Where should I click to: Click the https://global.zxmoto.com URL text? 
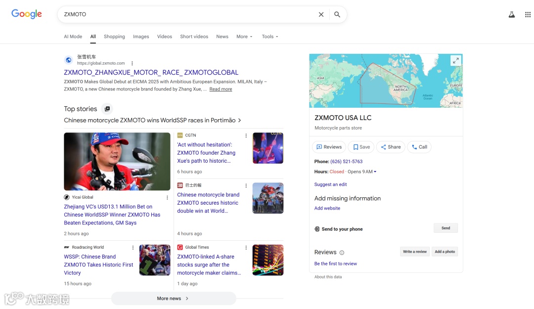click(x=101, y=63)
